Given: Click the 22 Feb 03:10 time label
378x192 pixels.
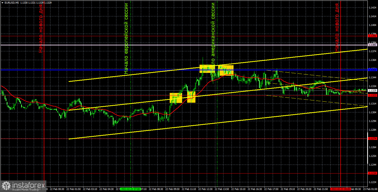Looking at the screenshot, I should click(90, 189).
